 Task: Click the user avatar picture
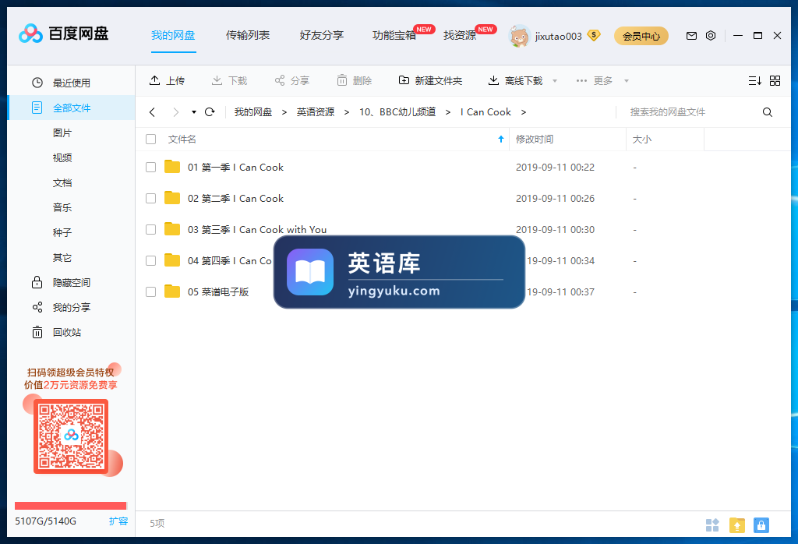pyautogui.click(x=519, y=36)
